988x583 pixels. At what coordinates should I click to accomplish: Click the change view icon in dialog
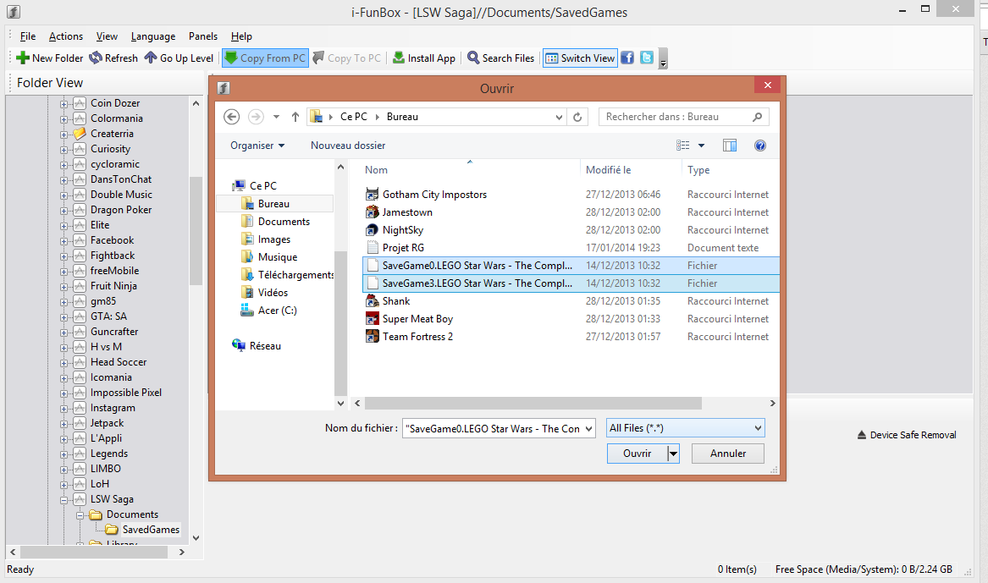click(683, 146)
